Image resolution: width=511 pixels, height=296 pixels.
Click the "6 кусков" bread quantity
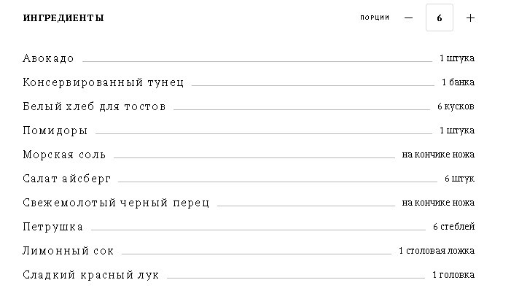tap(456, 106)
